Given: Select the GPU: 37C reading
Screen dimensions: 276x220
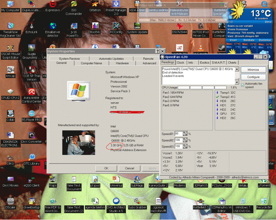Looking at the screenshot, I should (x=228, y=114).
